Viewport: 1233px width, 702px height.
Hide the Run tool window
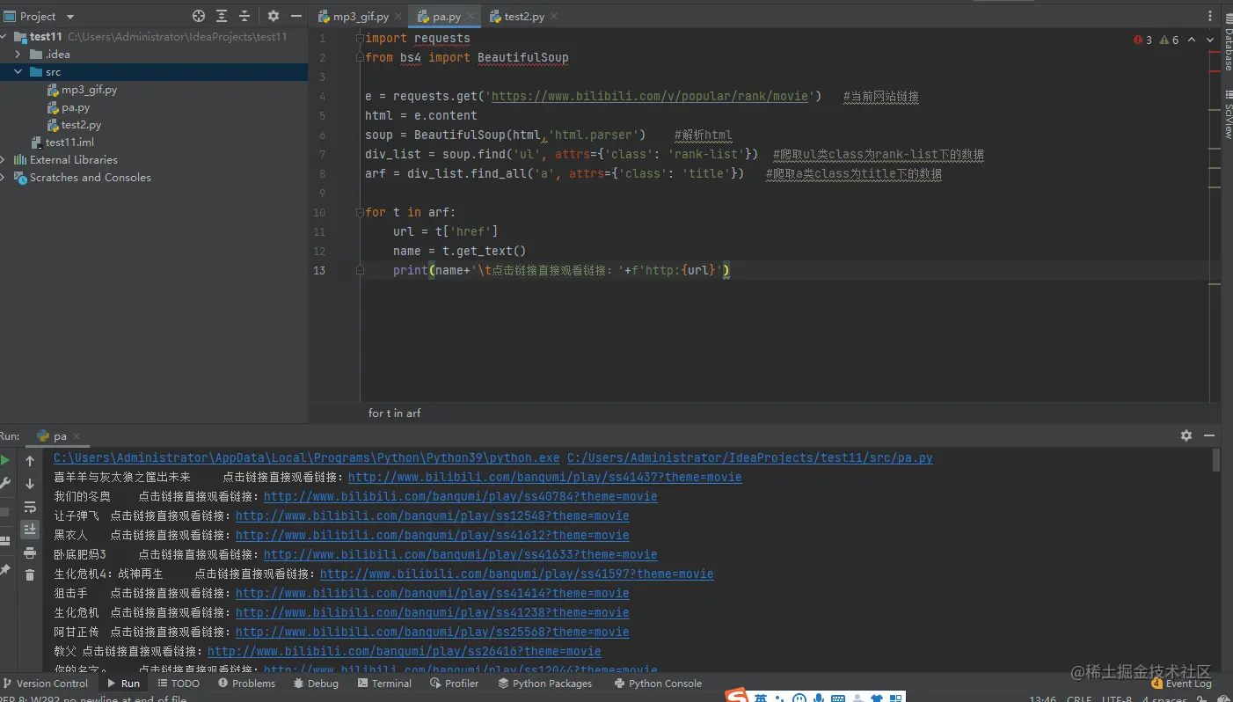coord(1209,435)
